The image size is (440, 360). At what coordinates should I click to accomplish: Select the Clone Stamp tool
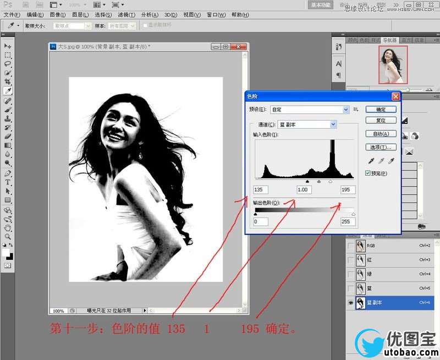(8, 118)
